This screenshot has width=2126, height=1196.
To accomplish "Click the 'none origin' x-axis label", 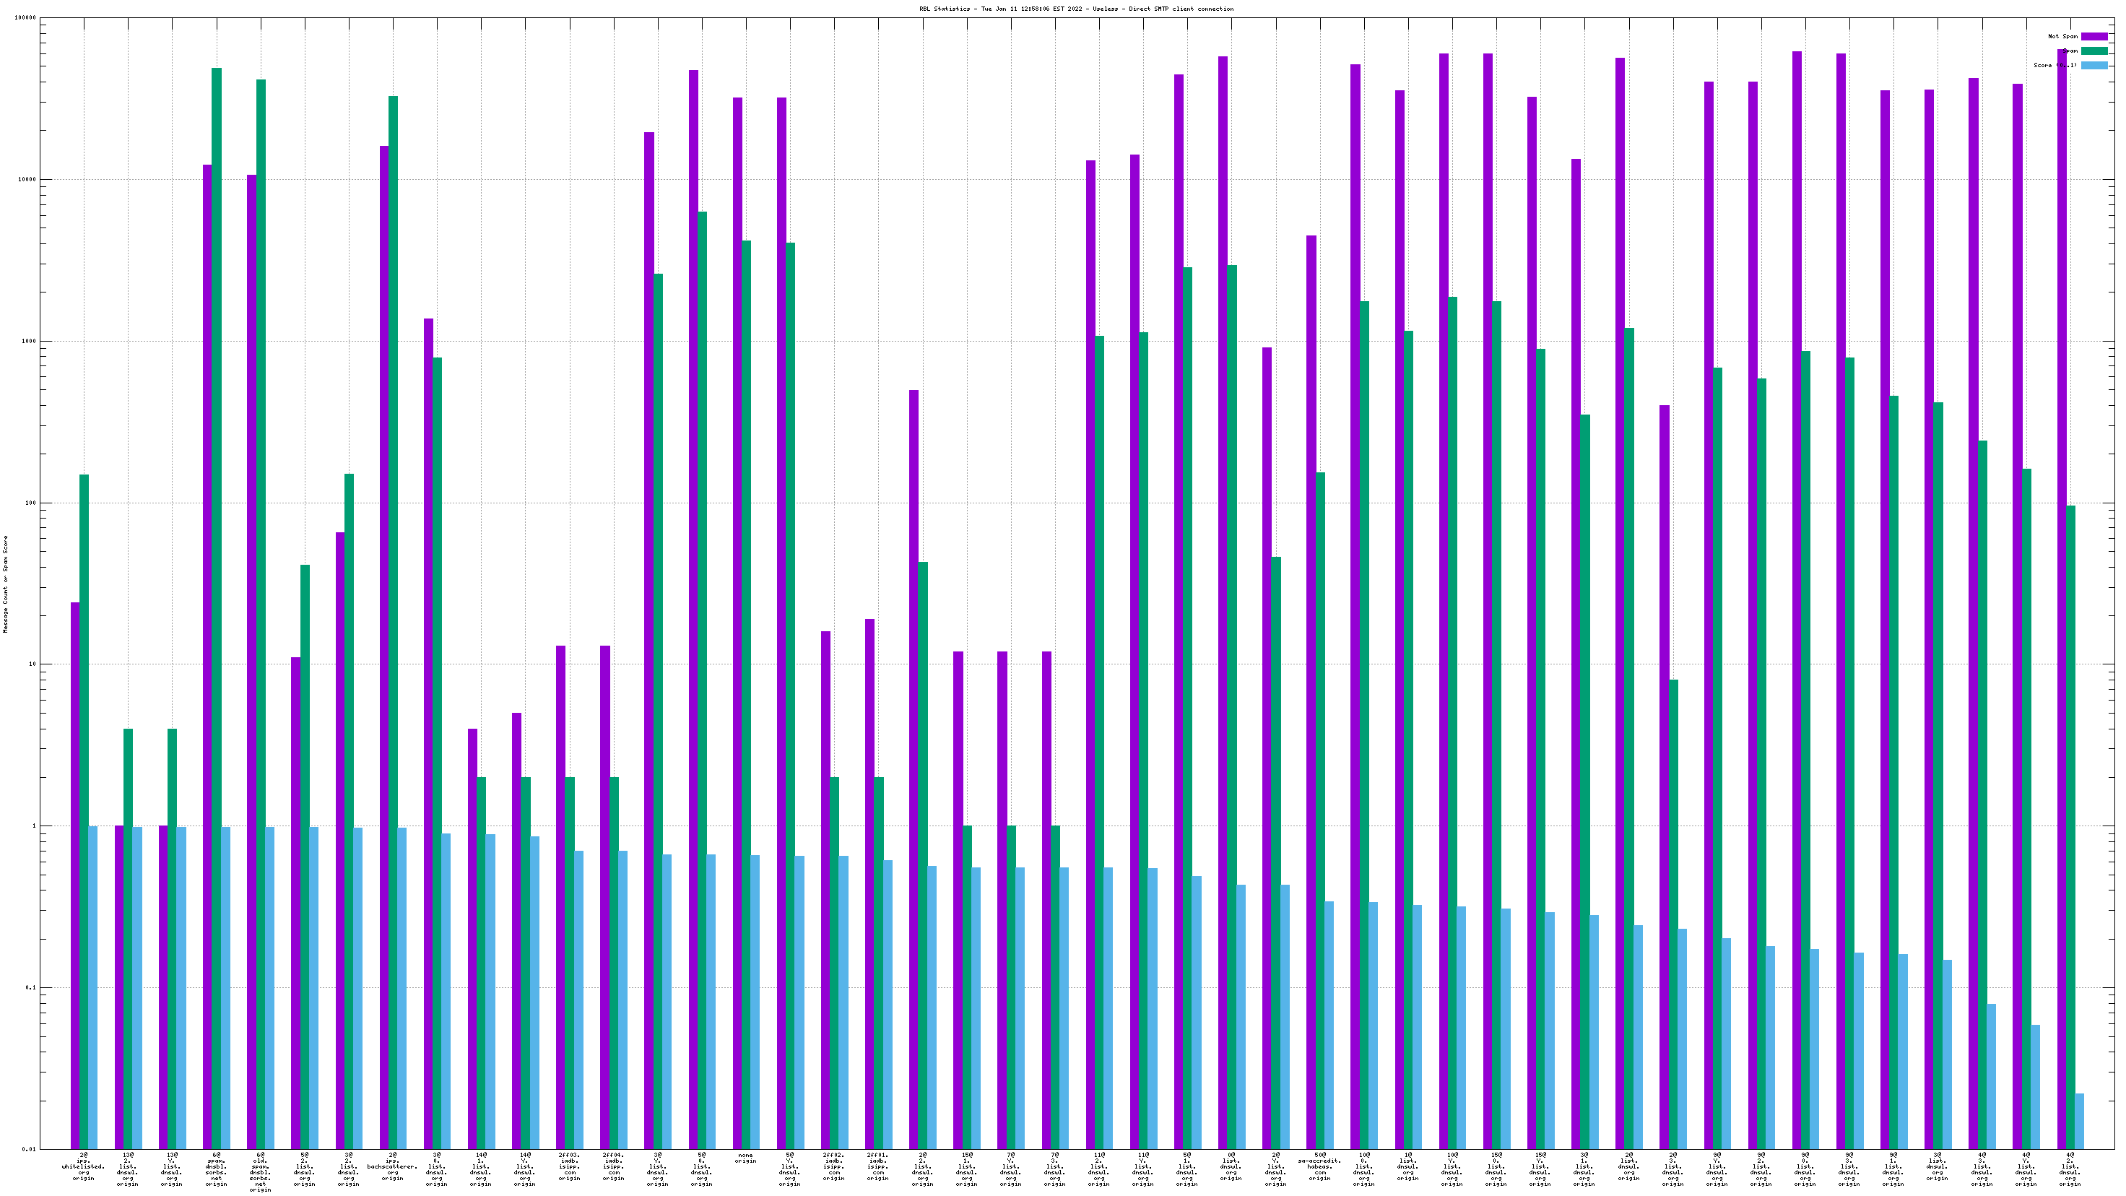I will tap(745, 1158).
